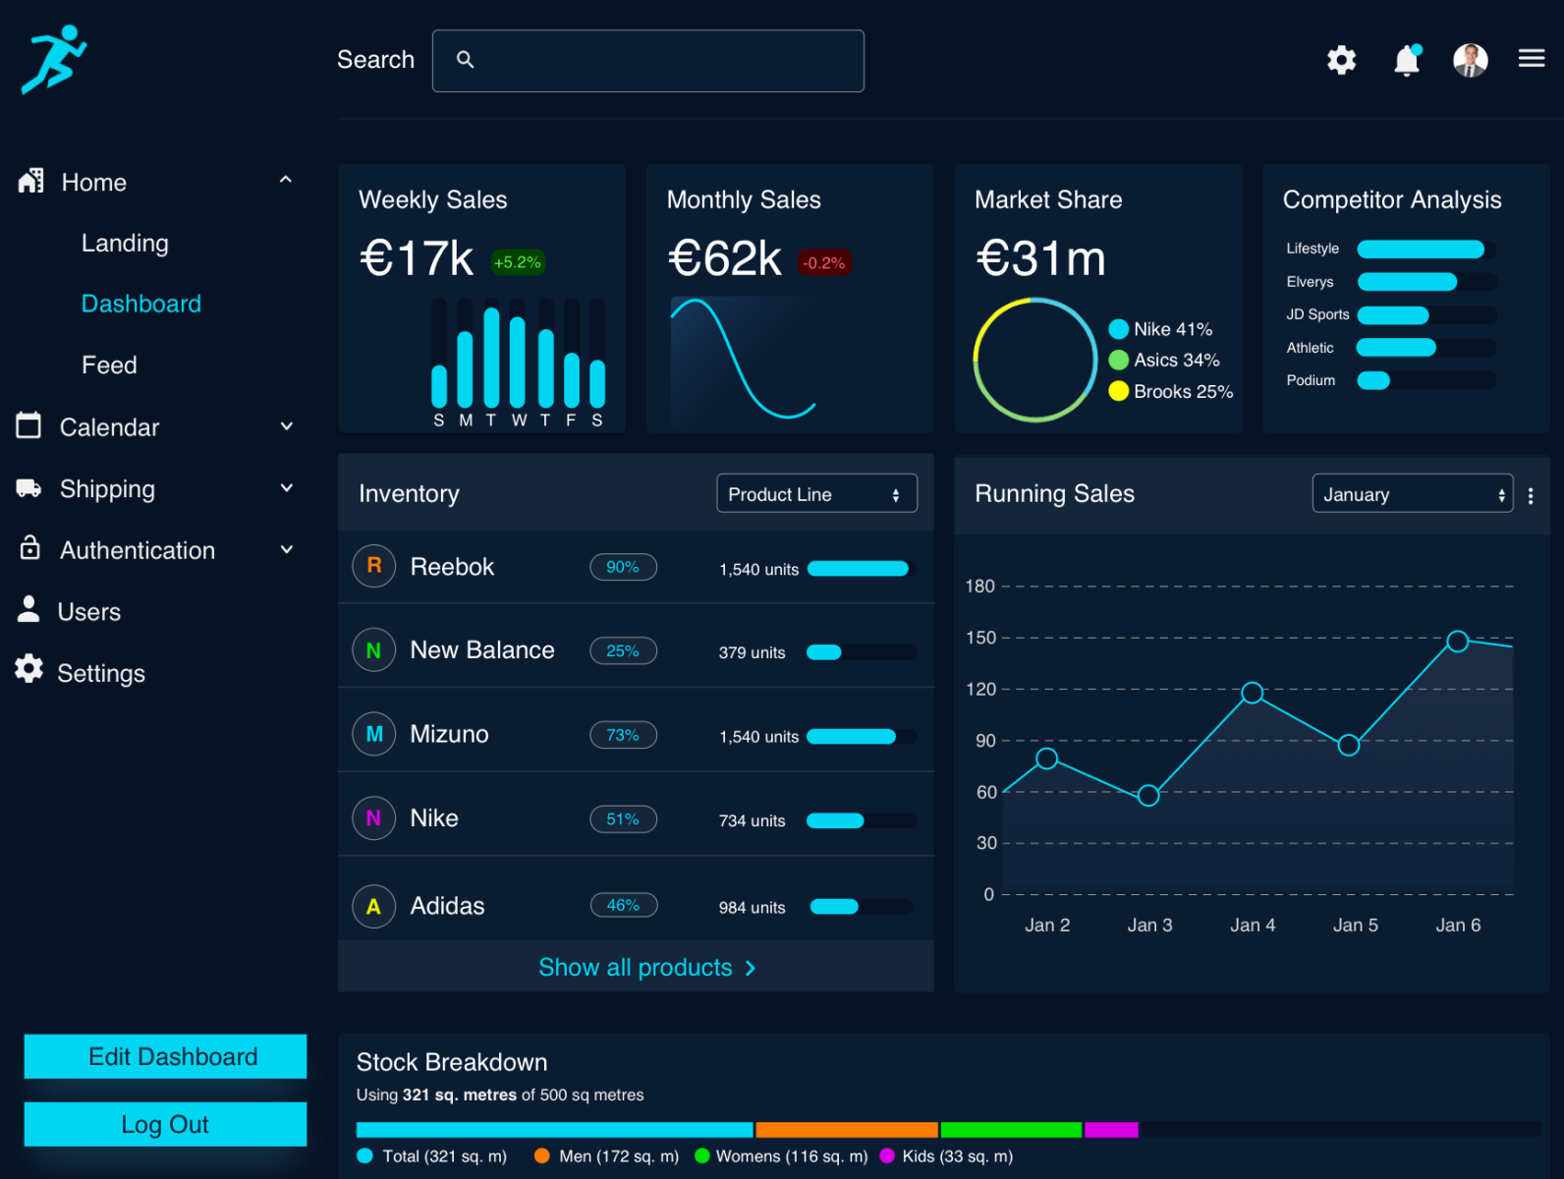Expand the Calendar menu chevron
The height and width of the screenshot is (1179, 1564).
click(x=287, y=426)
